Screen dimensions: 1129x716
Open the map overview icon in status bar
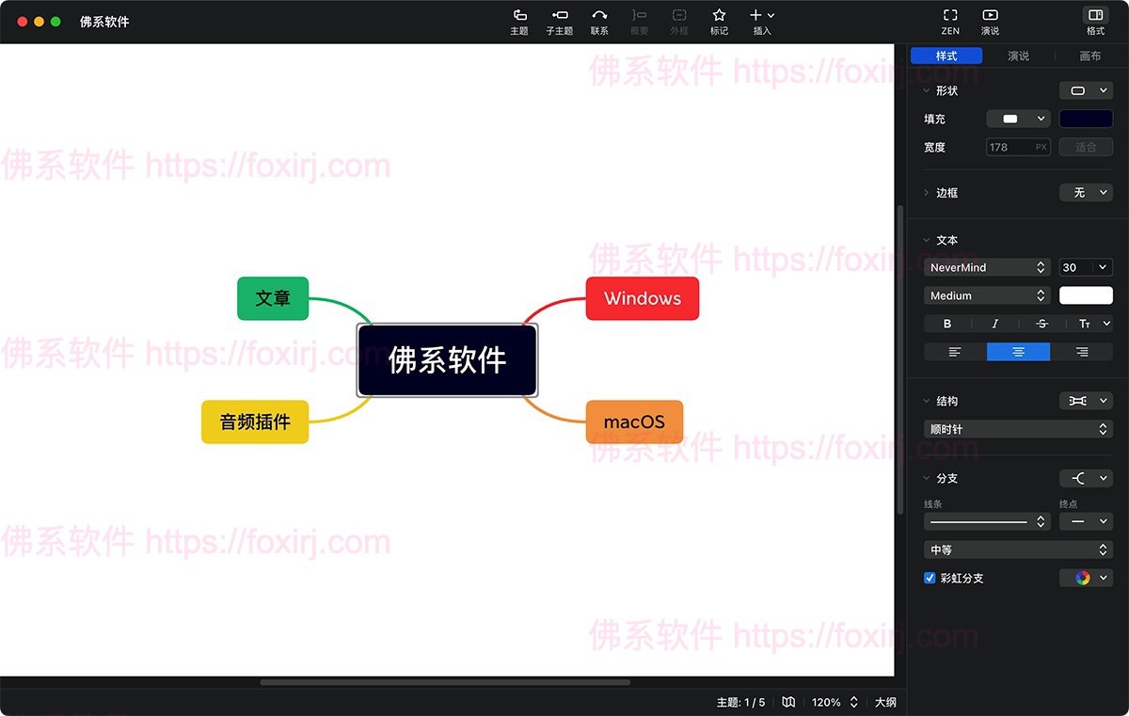pyautogui.click(x=788, y=702)
